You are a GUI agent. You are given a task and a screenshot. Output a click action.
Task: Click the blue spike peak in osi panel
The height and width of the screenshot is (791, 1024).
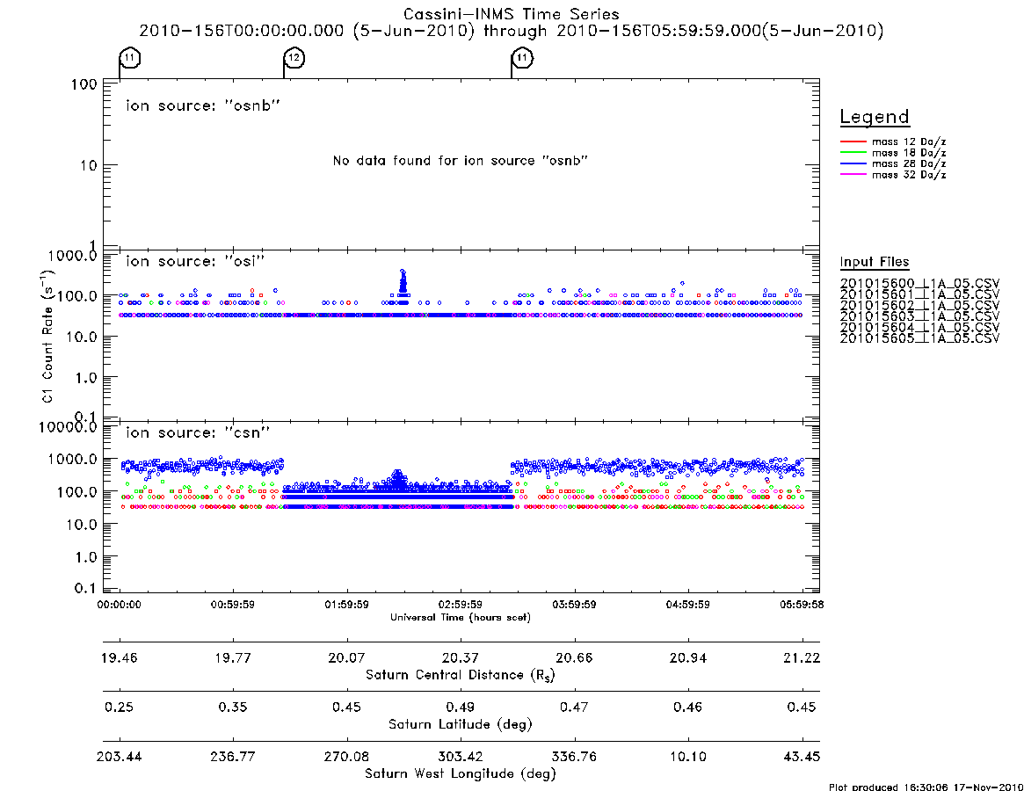point(403,272)
